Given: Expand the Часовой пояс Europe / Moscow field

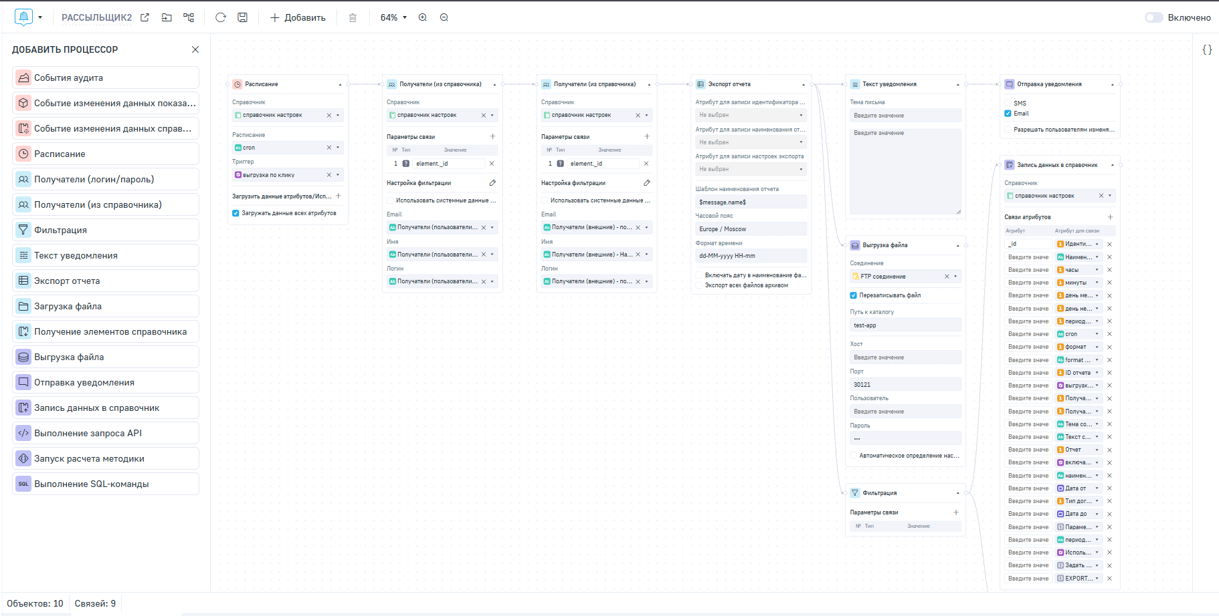Looking at the screenshot, I should click(750, 229).
